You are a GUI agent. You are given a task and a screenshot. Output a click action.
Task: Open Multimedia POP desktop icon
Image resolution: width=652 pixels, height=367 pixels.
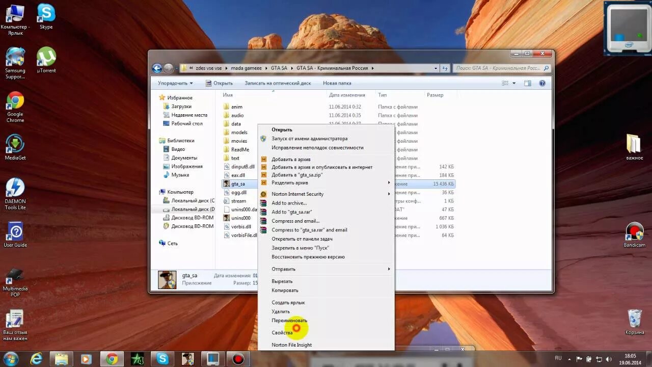click(x=15, y=282)
